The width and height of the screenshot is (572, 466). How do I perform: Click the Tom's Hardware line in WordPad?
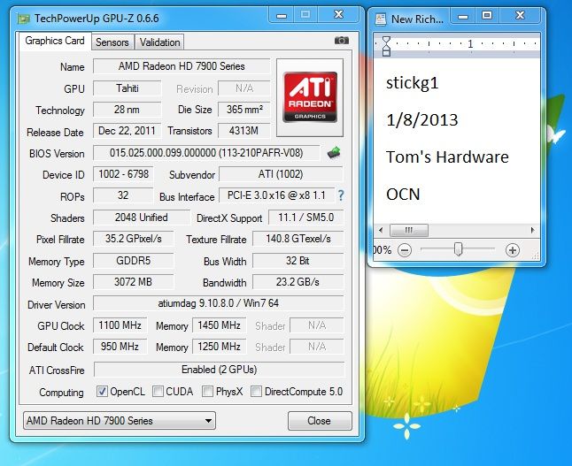click(x=447, y=157)
